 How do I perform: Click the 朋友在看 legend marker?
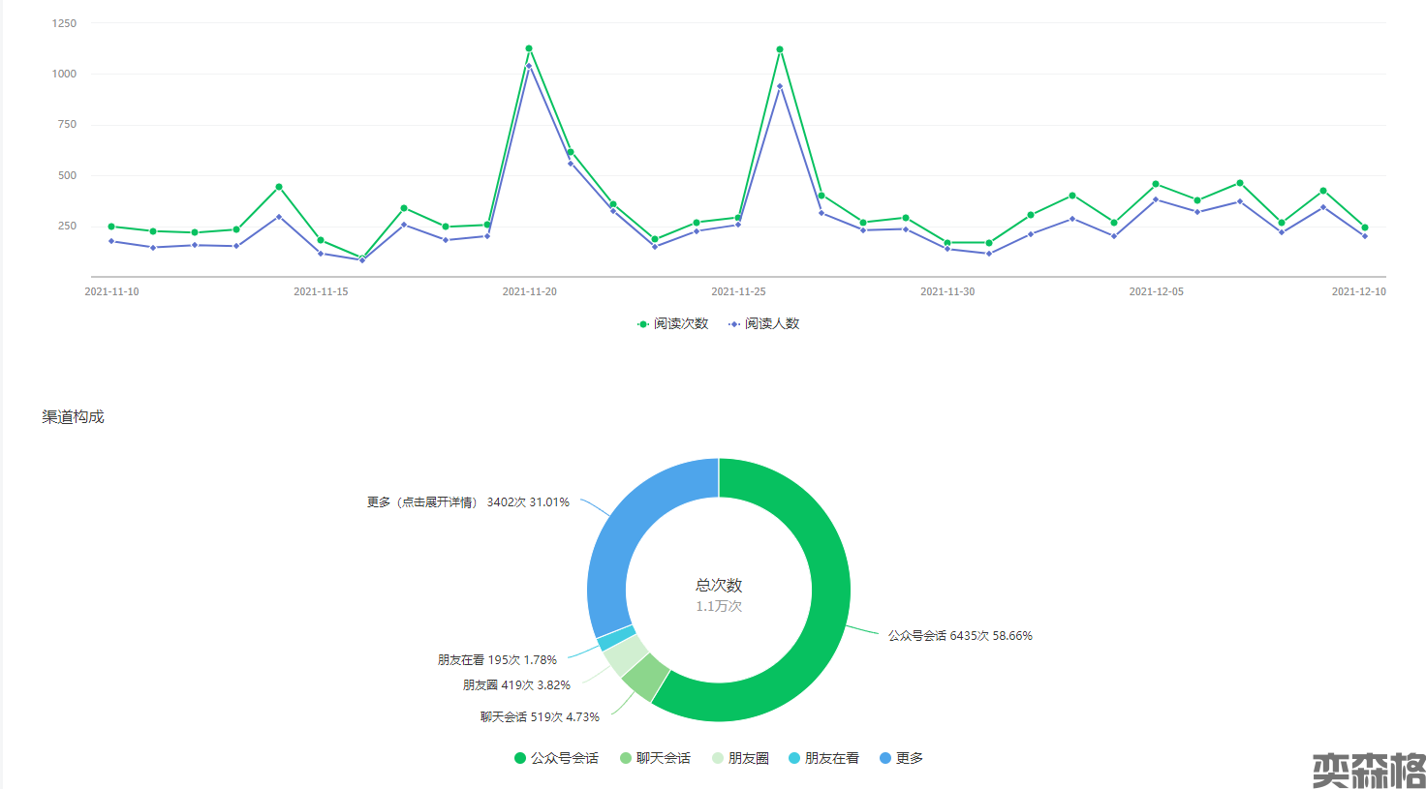click(x=794, y=758)
